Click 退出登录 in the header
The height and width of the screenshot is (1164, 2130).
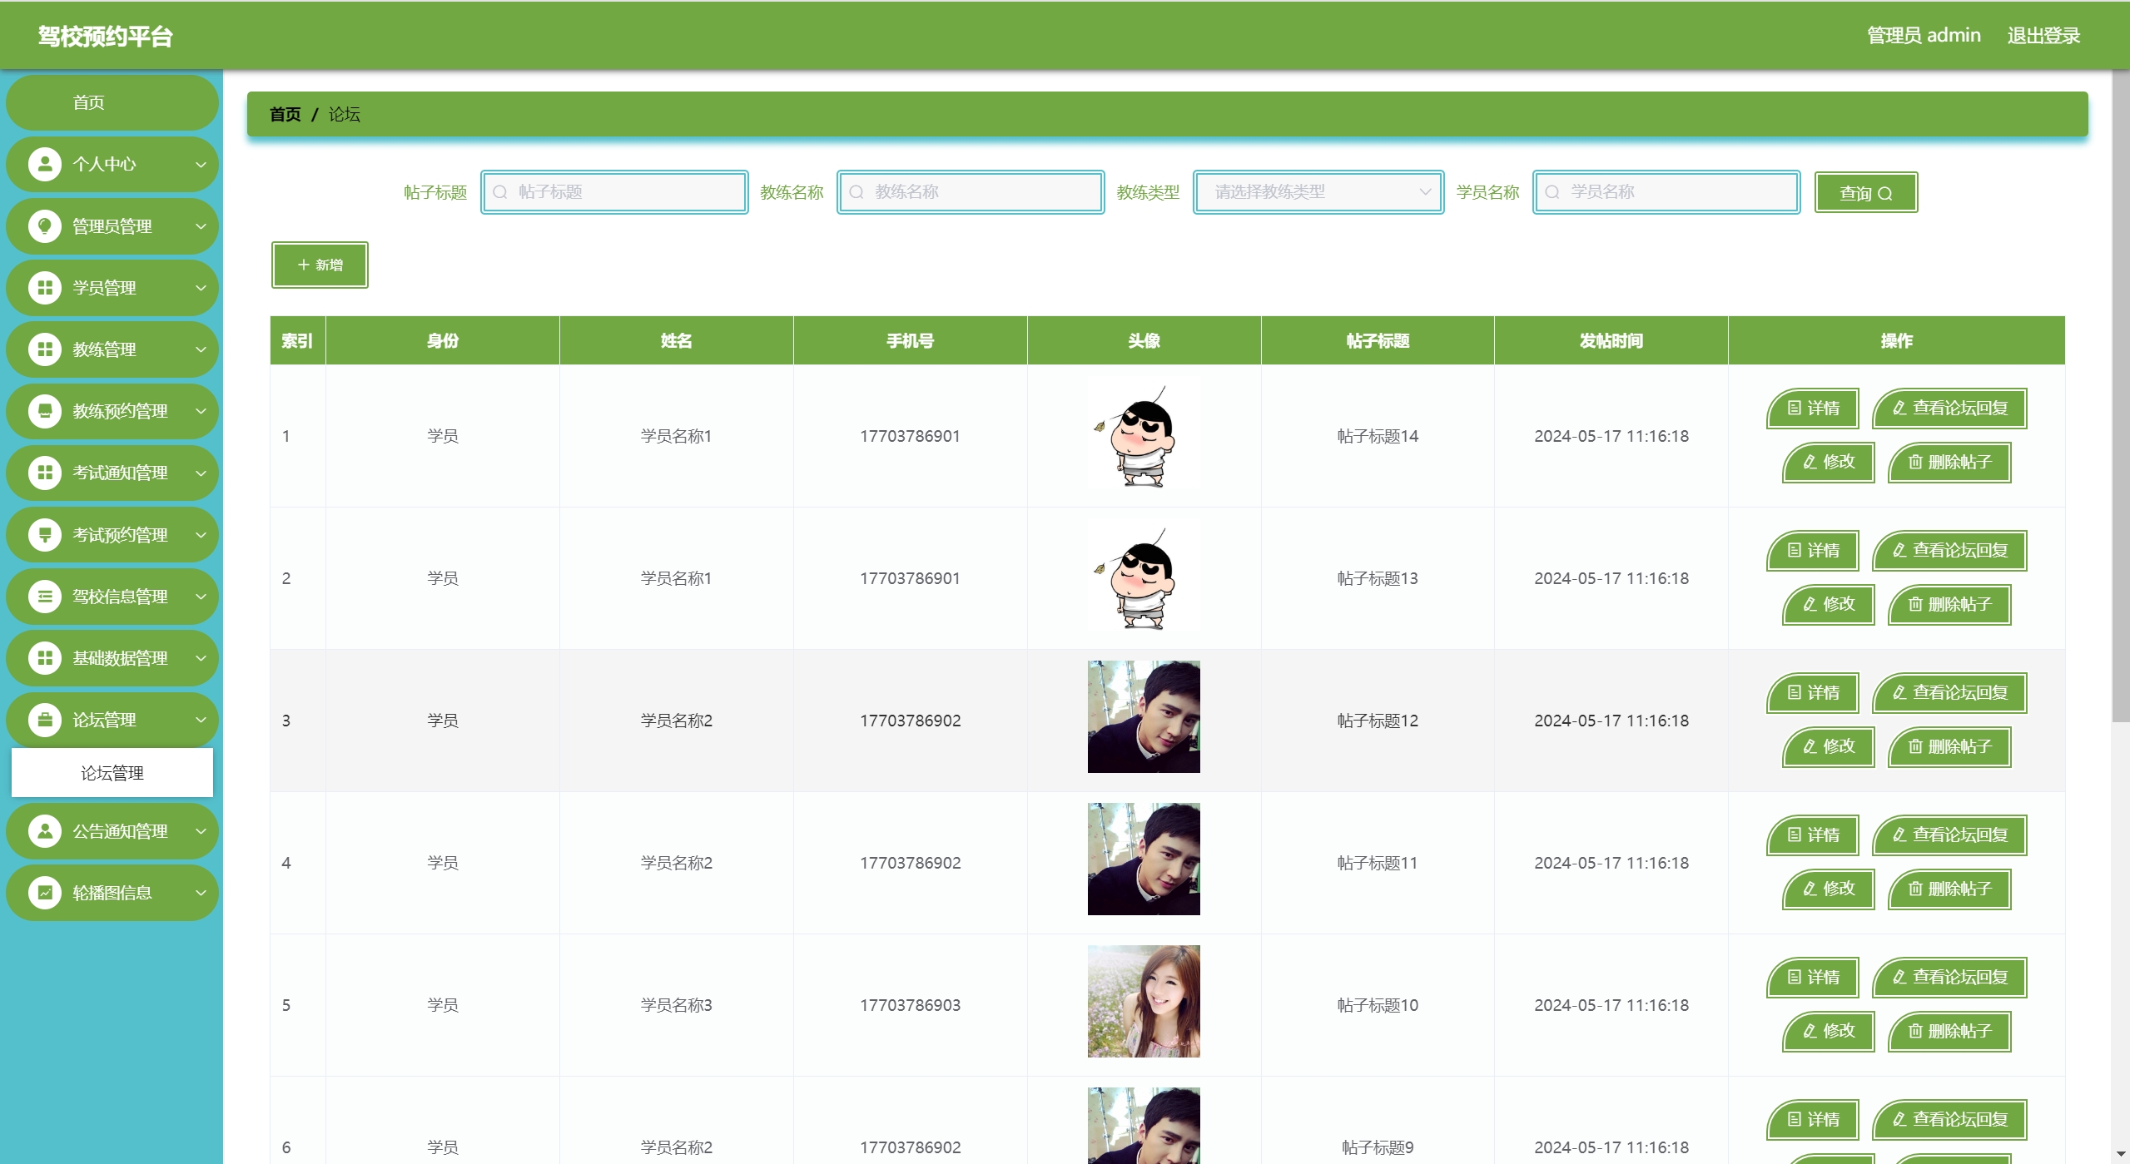(2043, 36)
